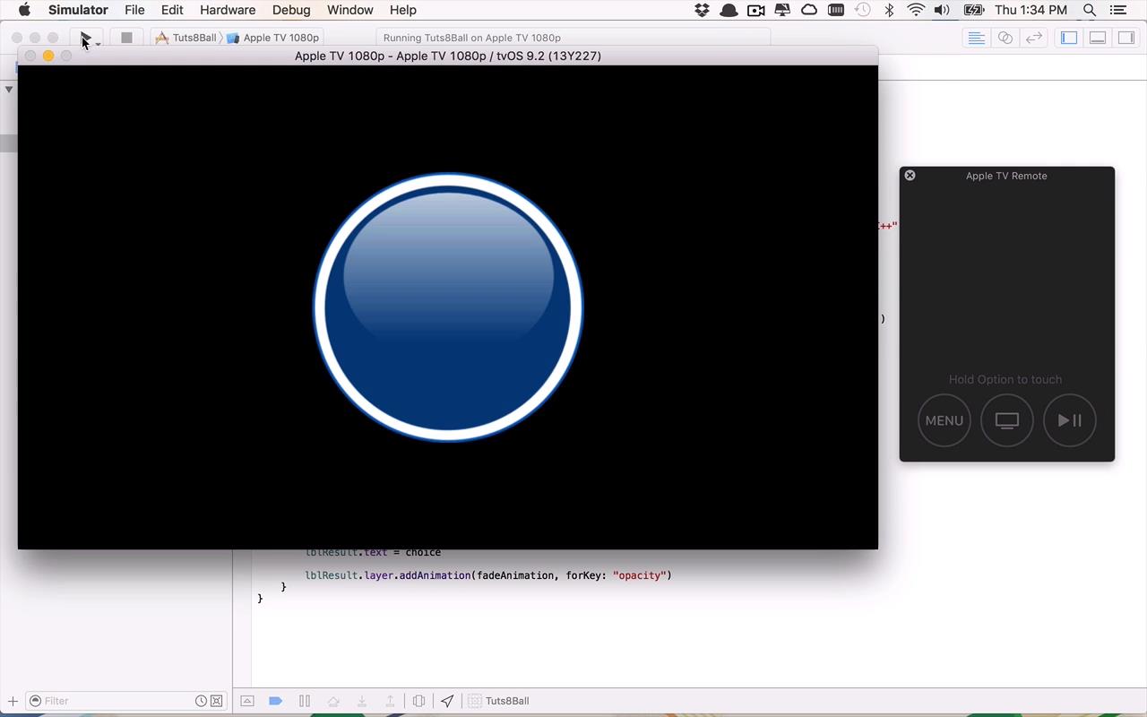The height and width of the screenshot is (717, 1147).
Task: Toggle source-control status filter icon
Action: click(216, 701)
